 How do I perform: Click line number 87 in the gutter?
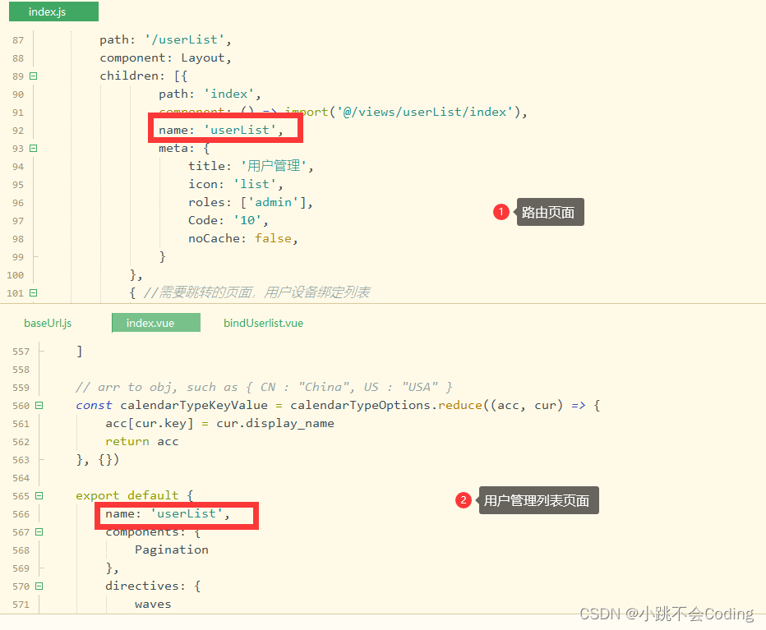[x=18, y=40]
